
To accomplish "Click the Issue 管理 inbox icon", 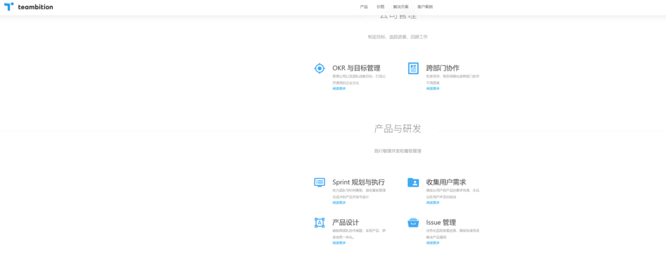I will click(413, 223).
